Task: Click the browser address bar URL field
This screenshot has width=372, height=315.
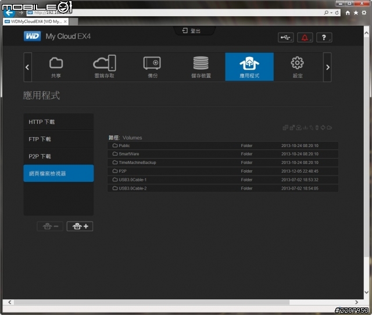Action: (x=174, y=13)
